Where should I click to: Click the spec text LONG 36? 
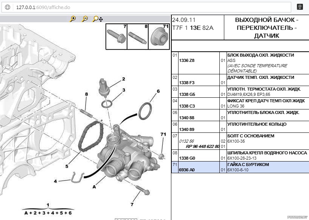tap(236, 106)
